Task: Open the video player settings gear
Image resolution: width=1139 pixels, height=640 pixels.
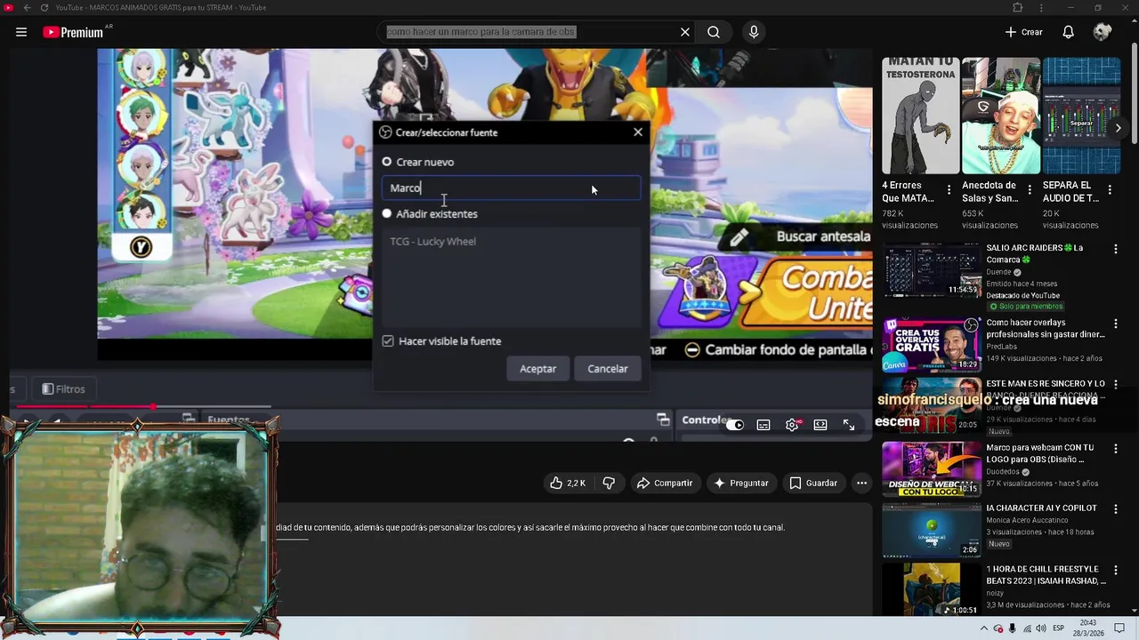Action: coord(792,425)
